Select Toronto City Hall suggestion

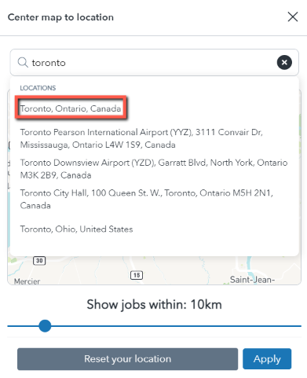point(147,199)
